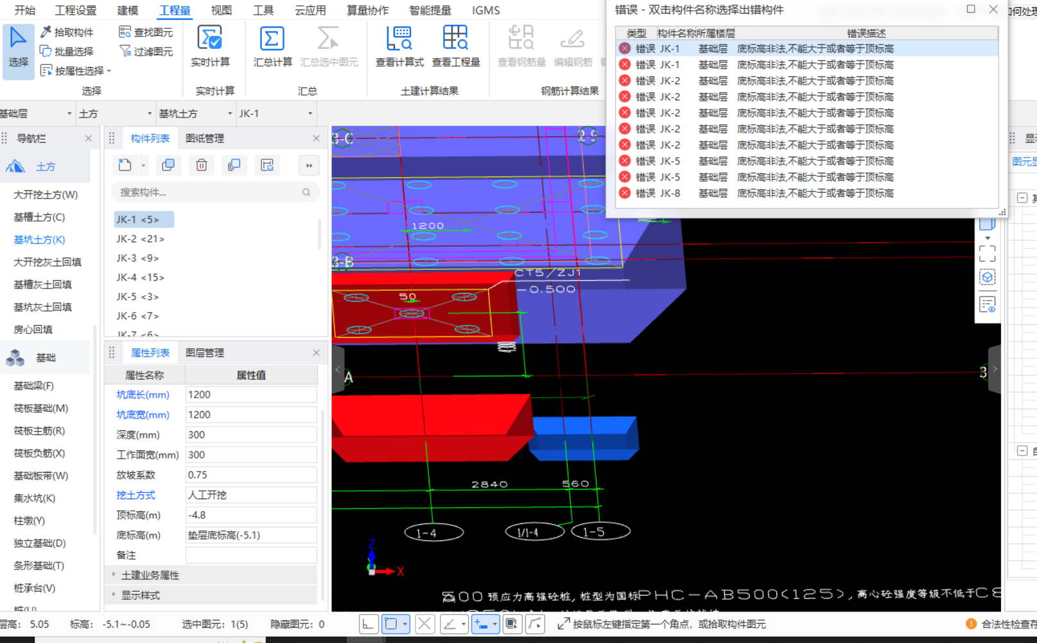The image size is (1037, 643).
Task: Click the display settings list icon on the right toolbar
Action: pyautogui.click(x=988, y=304)
